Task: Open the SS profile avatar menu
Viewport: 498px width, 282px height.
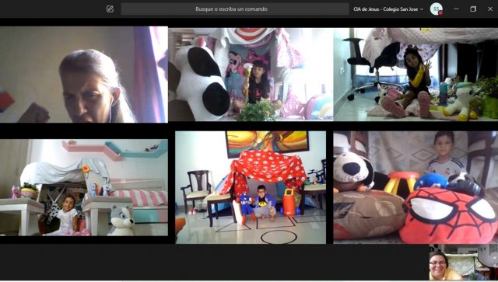Action: [436, 9]
